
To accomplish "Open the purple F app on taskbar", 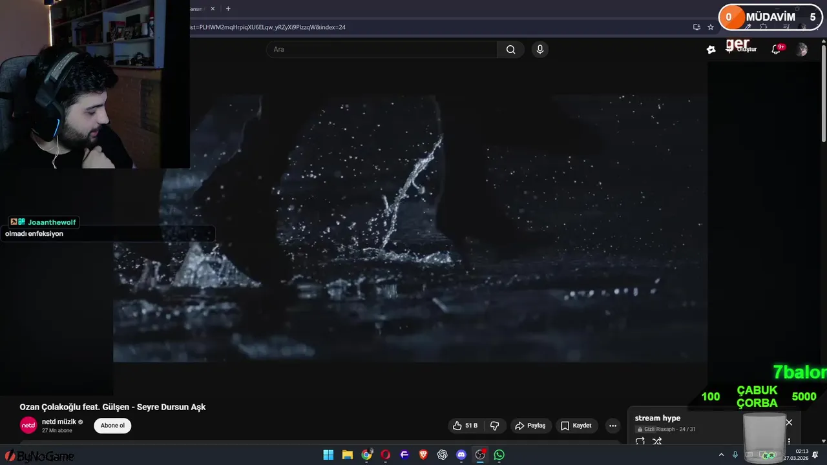I will click(404, 455).
